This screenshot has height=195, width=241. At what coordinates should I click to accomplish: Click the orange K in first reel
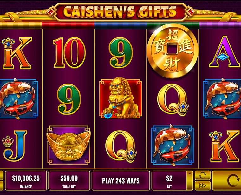pos(17,53)
